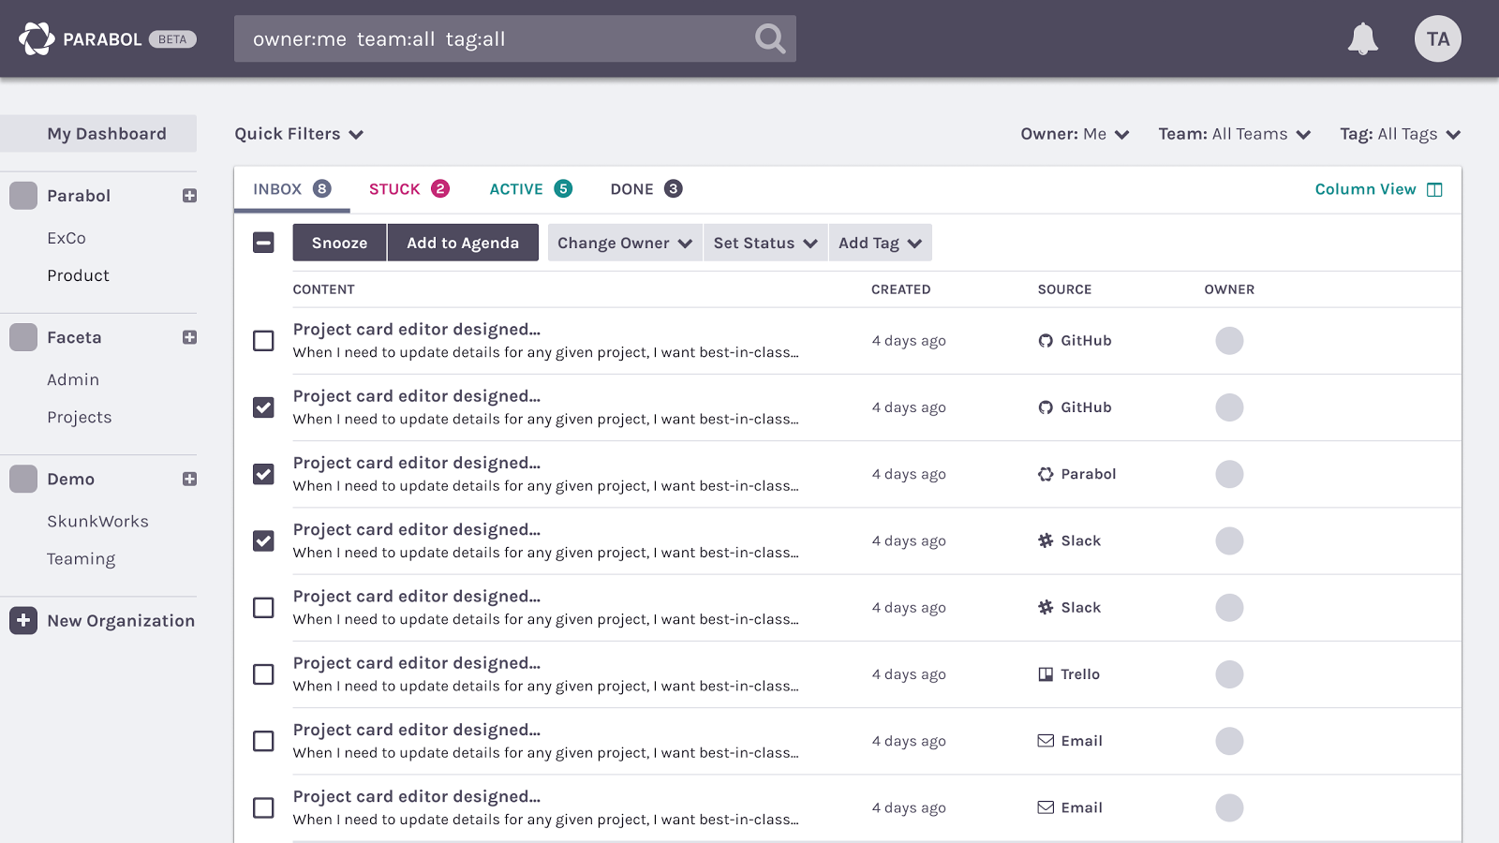1499x843 pixels.
Task: Open the Parabol organization name link
Action: coord(79,196)
